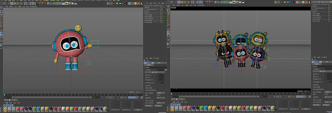Open 默认对象颜色 dropdown in left window
Image resolution: width=332 pixels, height=113 pixels.
tap(161, 93)
